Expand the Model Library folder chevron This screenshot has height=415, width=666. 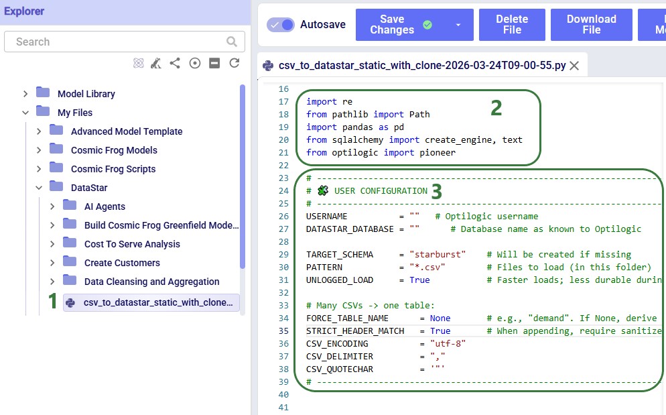pos(25,94)
